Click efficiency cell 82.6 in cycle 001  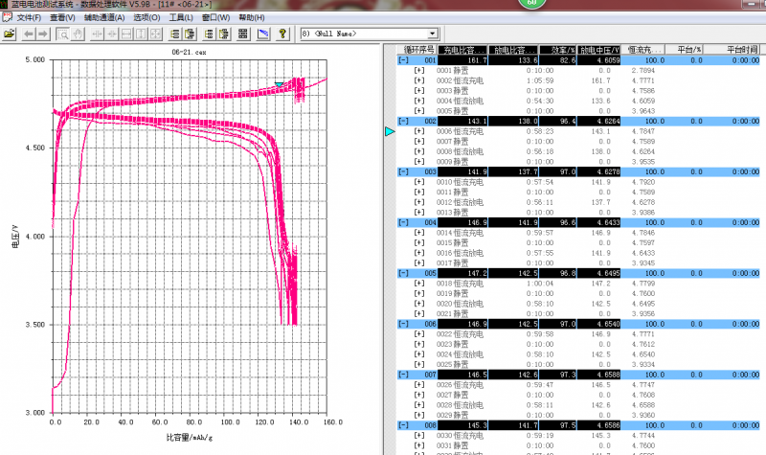558,60
